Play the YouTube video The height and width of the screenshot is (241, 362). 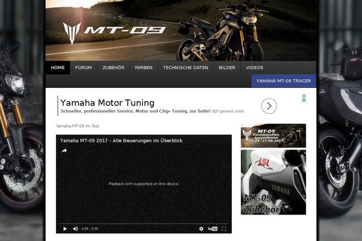tap(65, 229)
